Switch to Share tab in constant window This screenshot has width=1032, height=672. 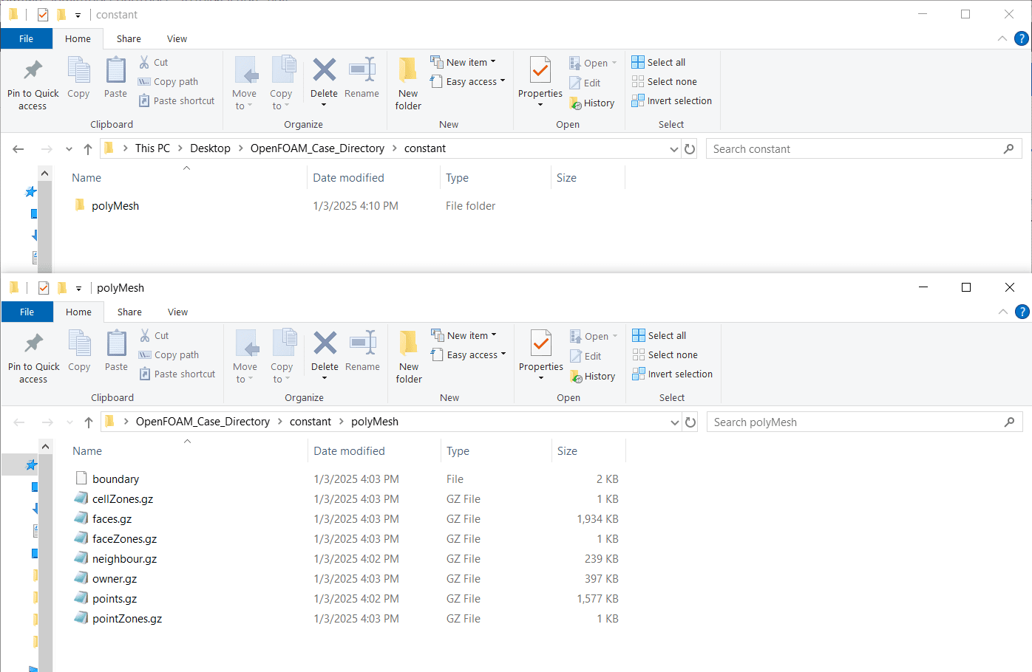click(x=129, y=39)
